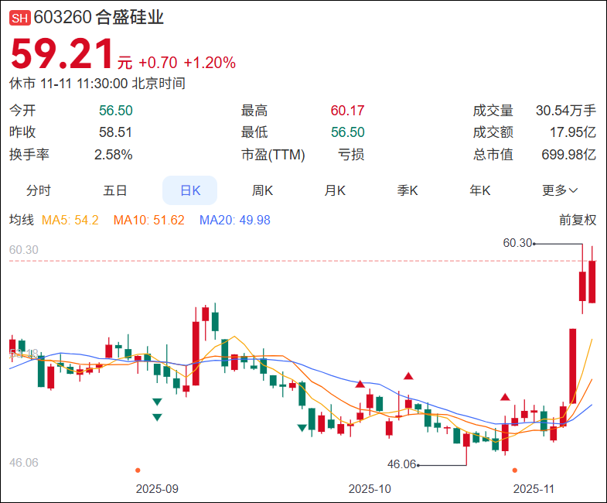Click the lower green down-triangle in September
Screen dimensions: 607x503
click(157, 417)
